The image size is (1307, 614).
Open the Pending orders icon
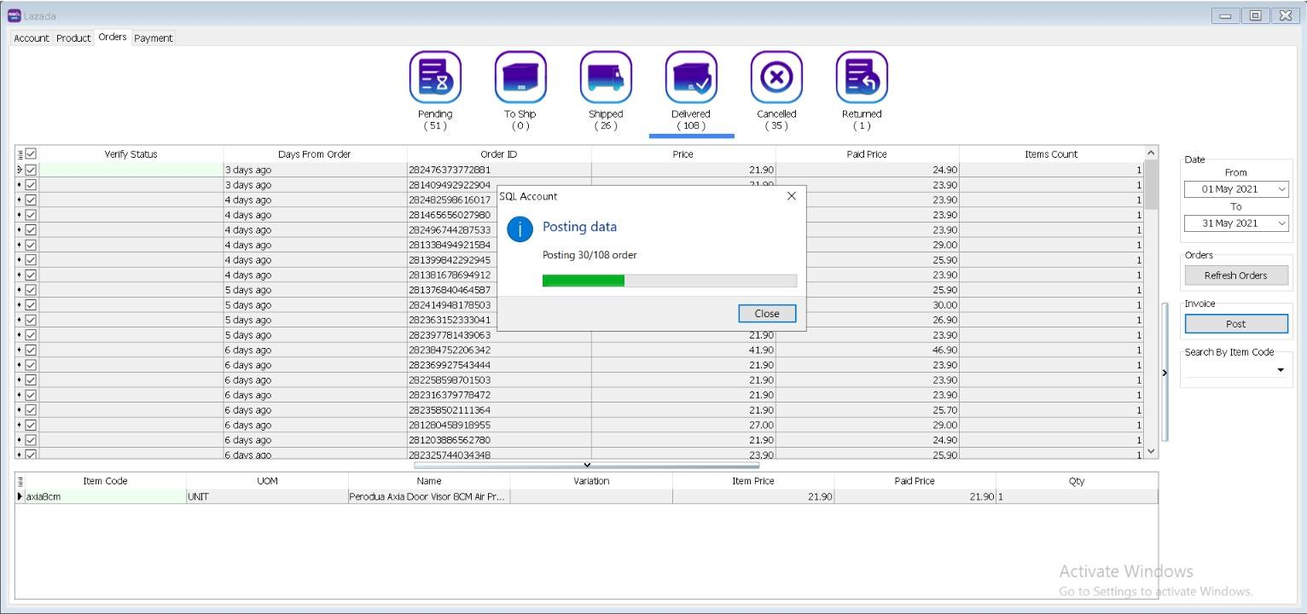pos(435,78)
